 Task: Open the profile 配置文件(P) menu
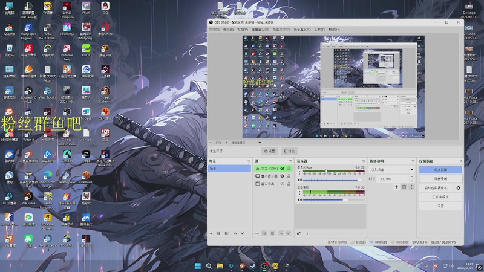(x=281, y=30)
